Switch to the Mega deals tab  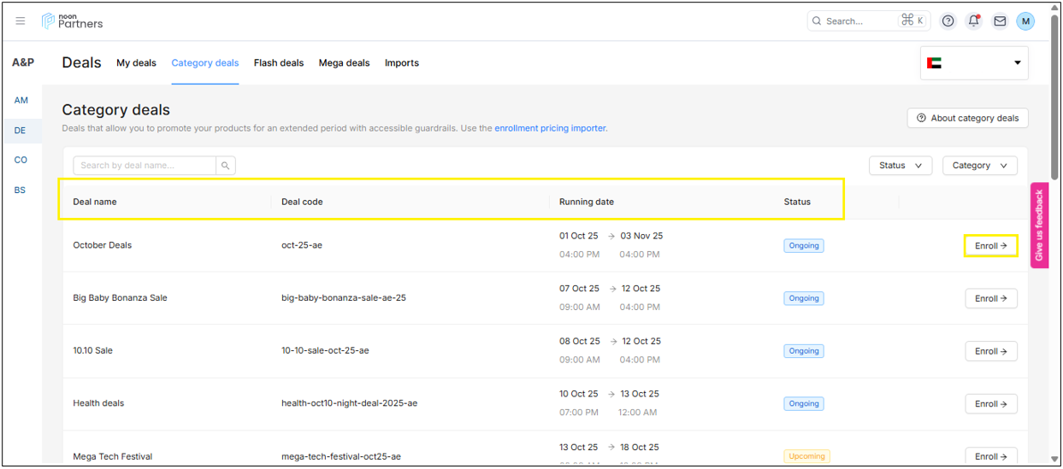(x=344, y=63)
